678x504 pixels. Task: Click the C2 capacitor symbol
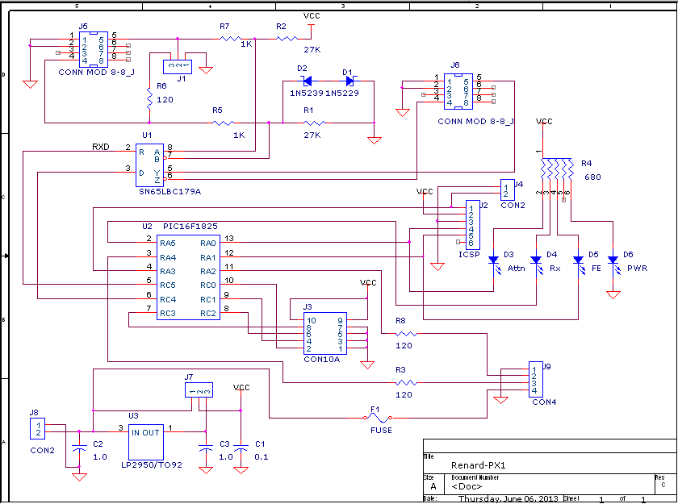pos(79,448)
